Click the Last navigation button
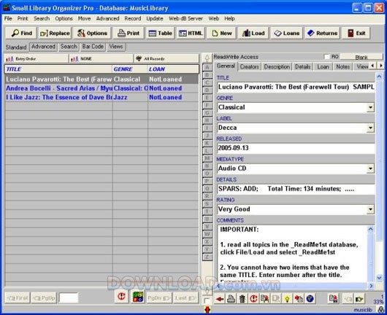The width and height of the screenshot is (387, 315). click(x=185, y=298)
